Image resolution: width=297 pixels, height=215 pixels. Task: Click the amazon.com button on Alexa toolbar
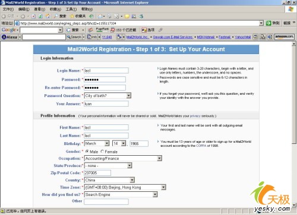(284, 37)
